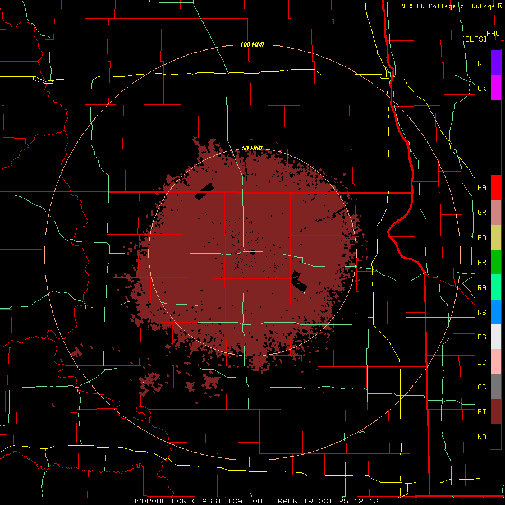Click the UK magenta legend swatch

click(495, 88)
